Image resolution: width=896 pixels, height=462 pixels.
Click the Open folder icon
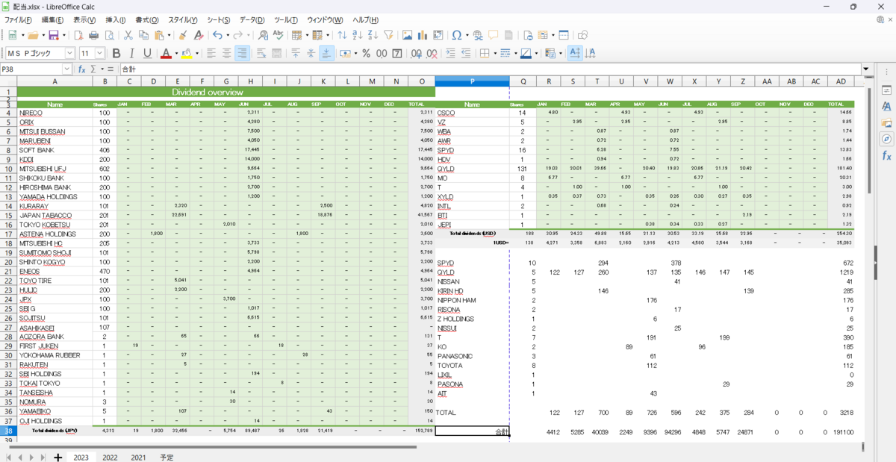pyautogui.click(x=33, y=35)
